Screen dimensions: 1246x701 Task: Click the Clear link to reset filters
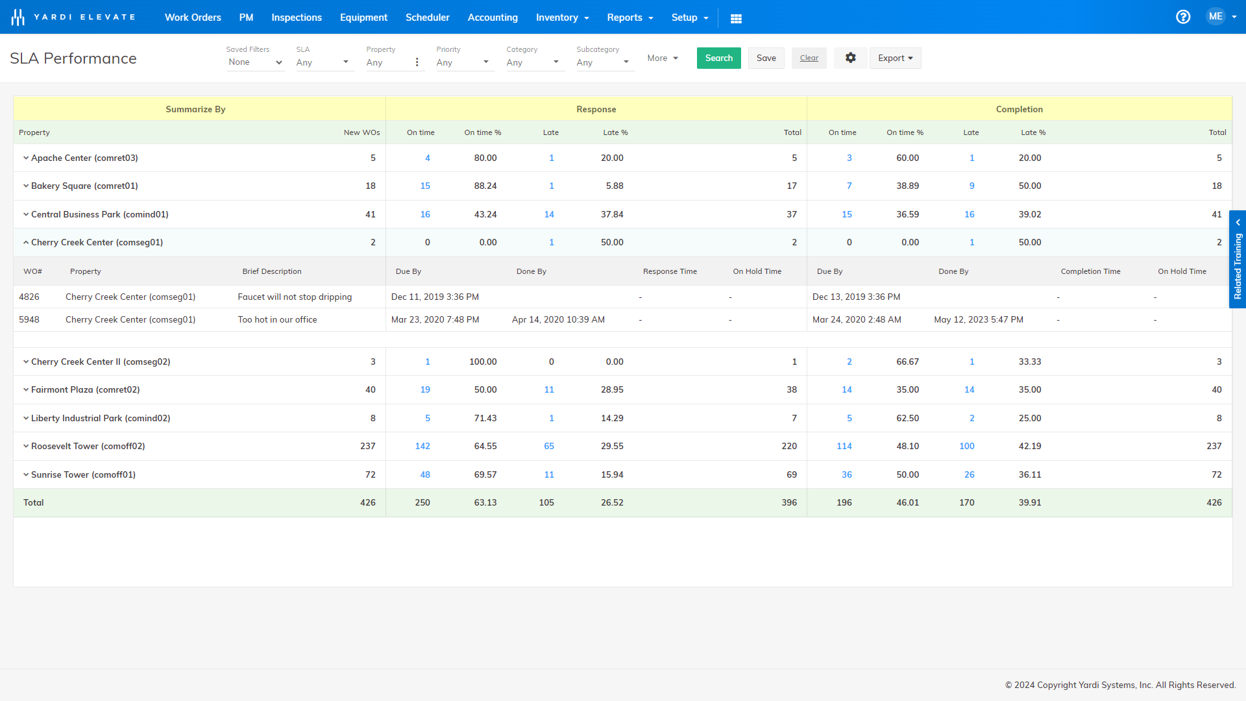click(x=809, y=58)
